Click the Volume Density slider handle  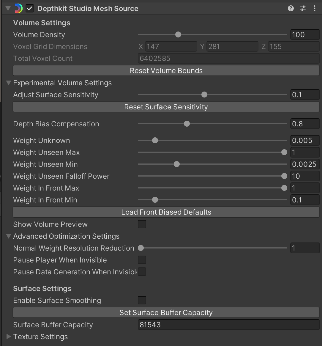click(x=178, y=35)
